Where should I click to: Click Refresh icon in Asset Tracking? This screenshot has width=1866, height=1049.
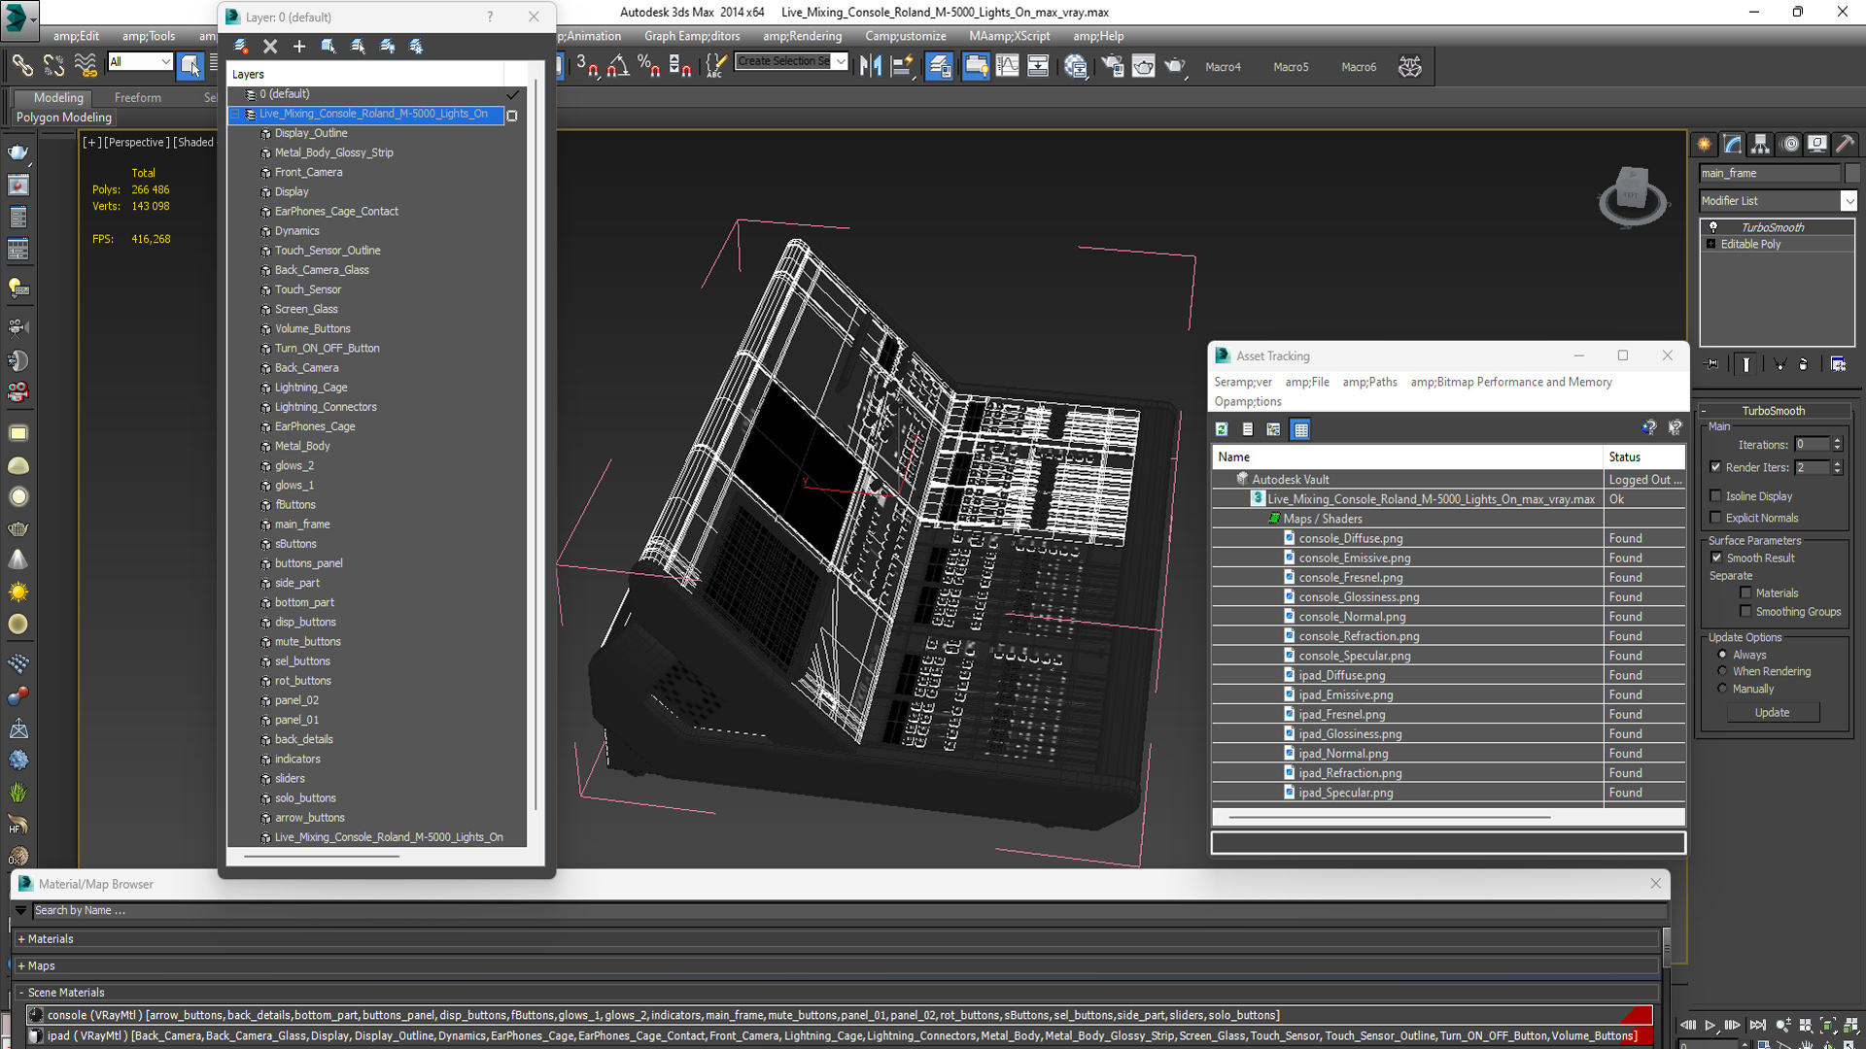point(1222,429)
